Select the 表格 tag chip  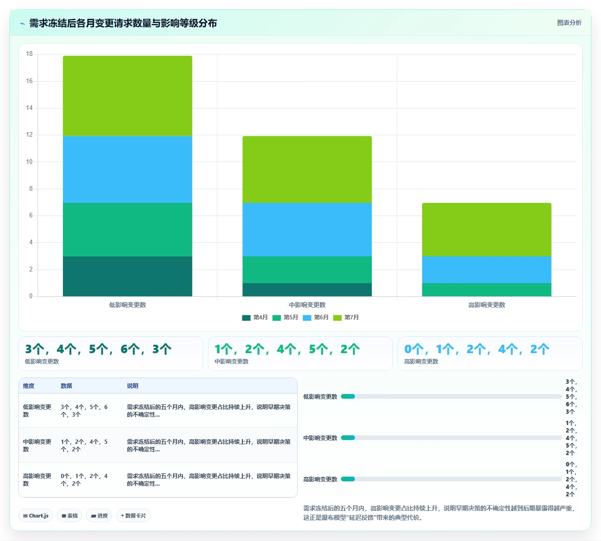click(x=69, y=516)
